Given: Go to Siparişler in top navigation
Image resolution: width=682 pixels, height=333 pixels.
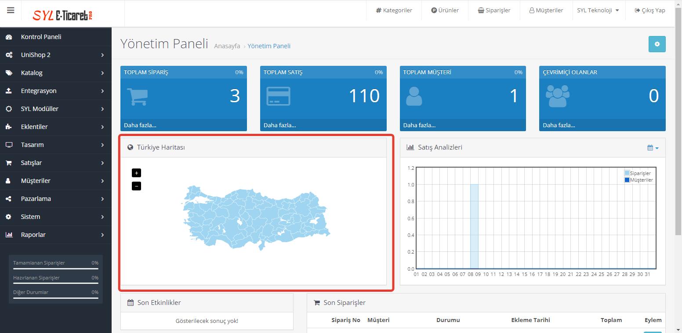Looking at the screenshot, I should point(494,11).
